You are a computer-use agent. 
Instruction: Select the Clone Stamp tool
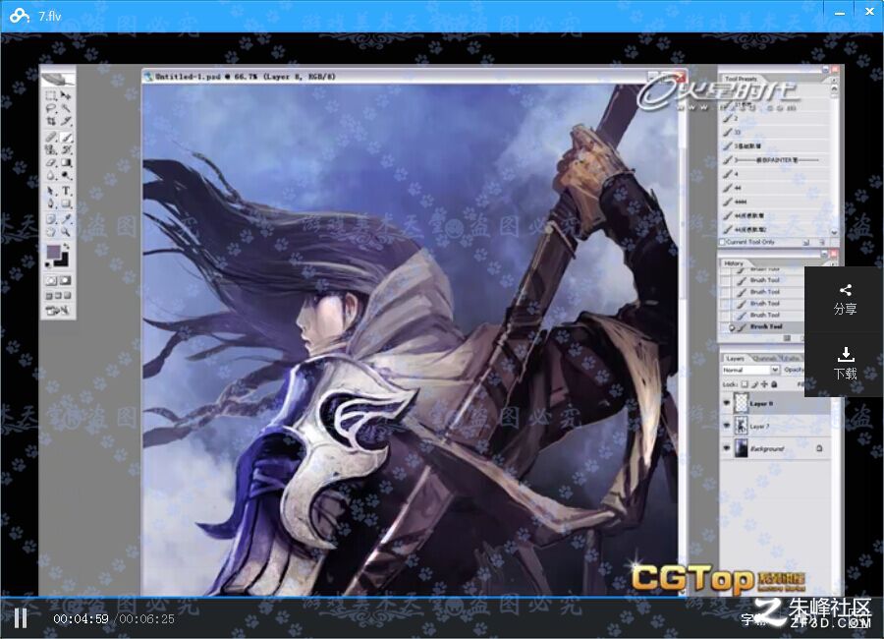51,149
